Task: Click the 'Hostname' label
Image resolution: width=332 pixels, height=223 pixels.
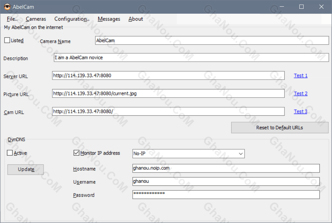Action: coord(84,169)
